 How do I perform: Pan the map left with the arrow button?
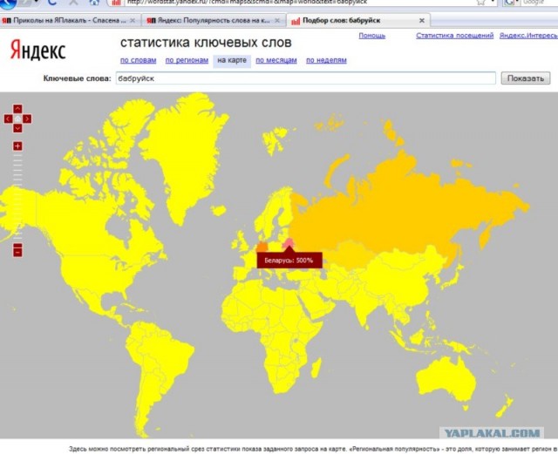[8, 119]
